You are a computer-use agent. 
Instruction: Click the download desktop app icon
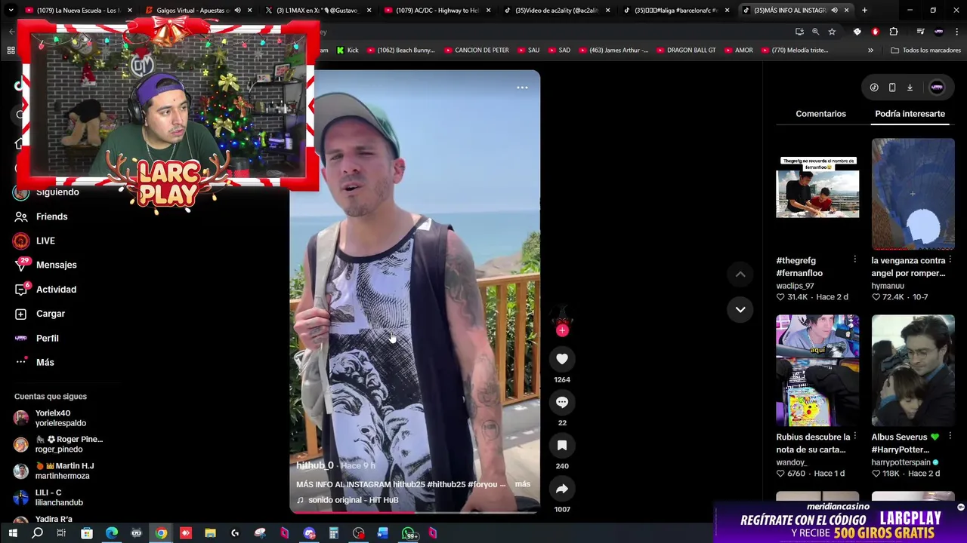tap(910, 87)
